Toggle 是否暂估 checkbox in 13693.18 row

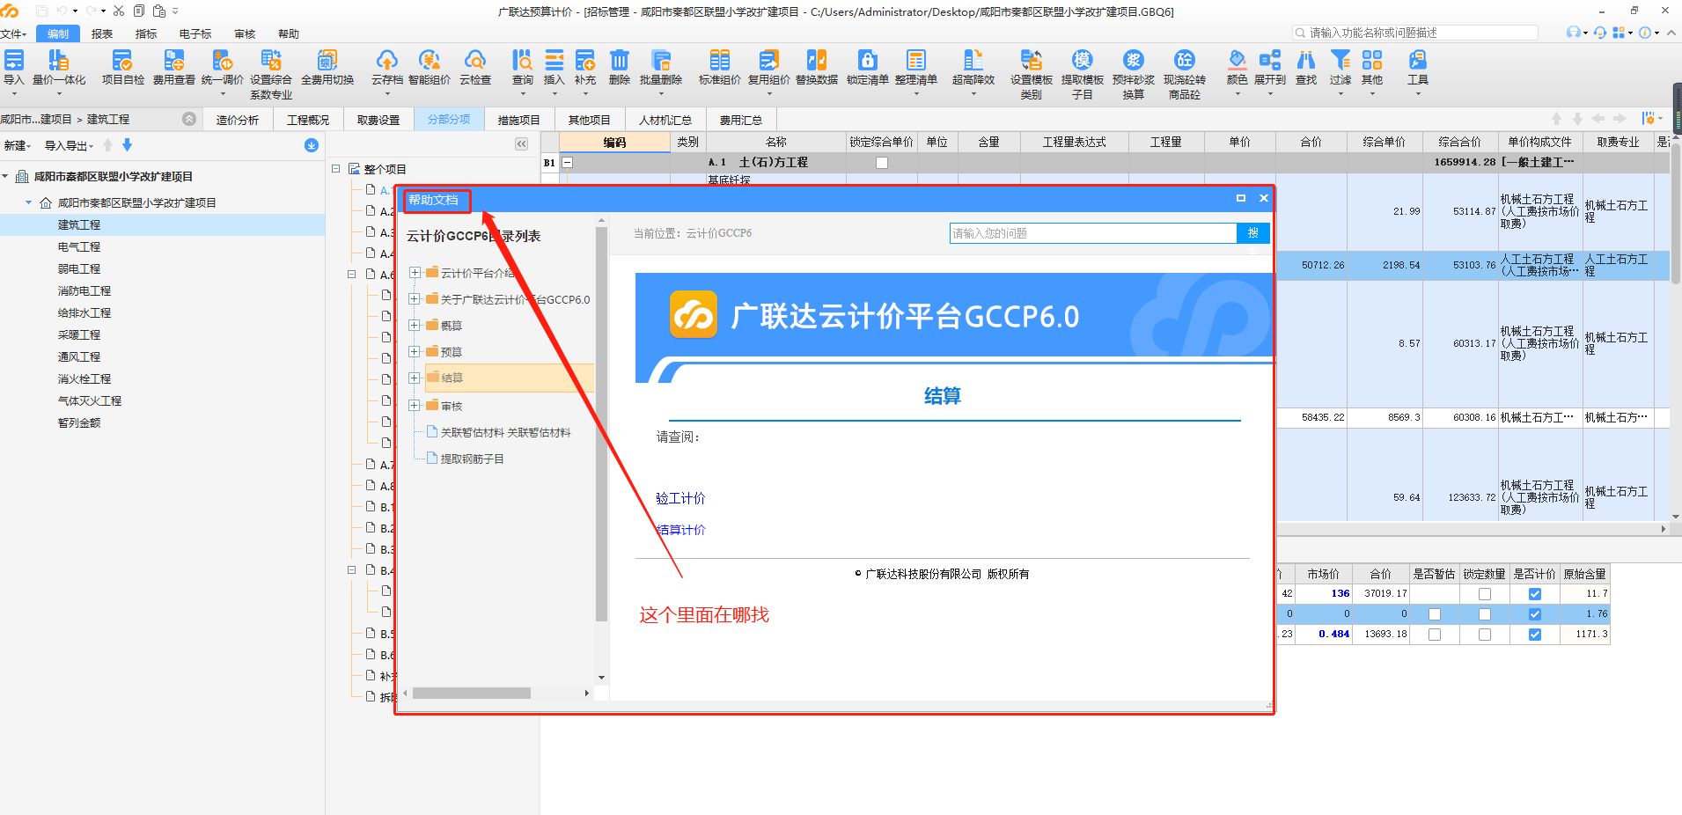click(1435, 635)
